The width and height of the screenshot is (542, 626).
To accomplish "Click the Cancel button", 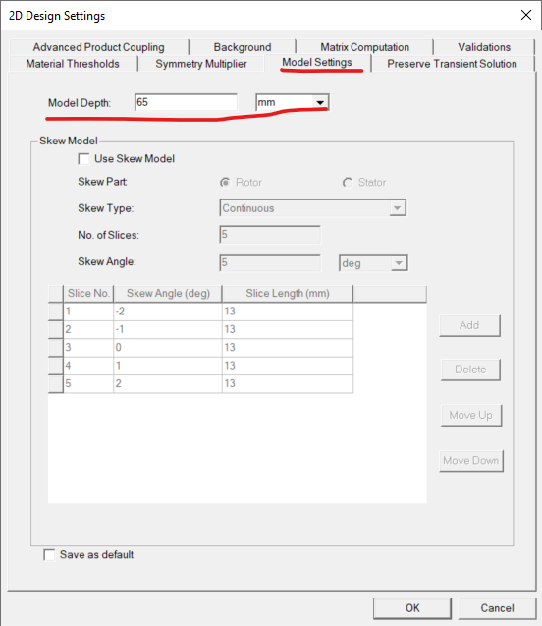I will tap(497, 608).
